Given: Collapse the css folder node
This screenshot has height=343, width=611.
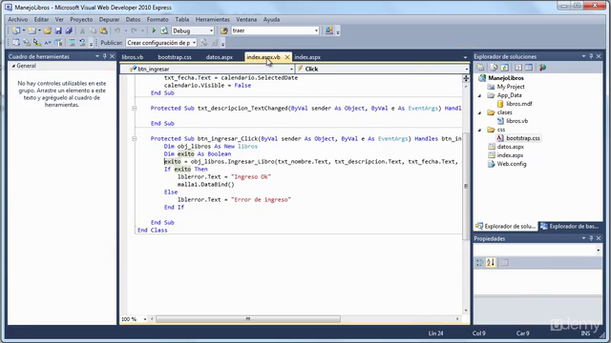Looking at the screenshot, I should pos(479,130).
